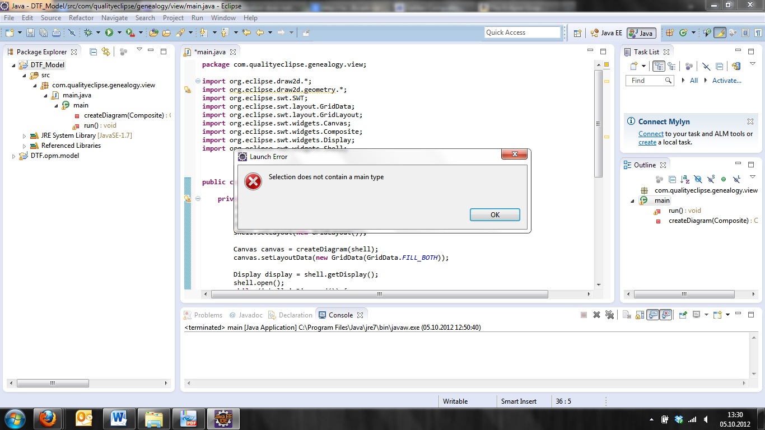Open Outline view menu triangle
This screenshot has height=430, width=765.
[753, 176]
